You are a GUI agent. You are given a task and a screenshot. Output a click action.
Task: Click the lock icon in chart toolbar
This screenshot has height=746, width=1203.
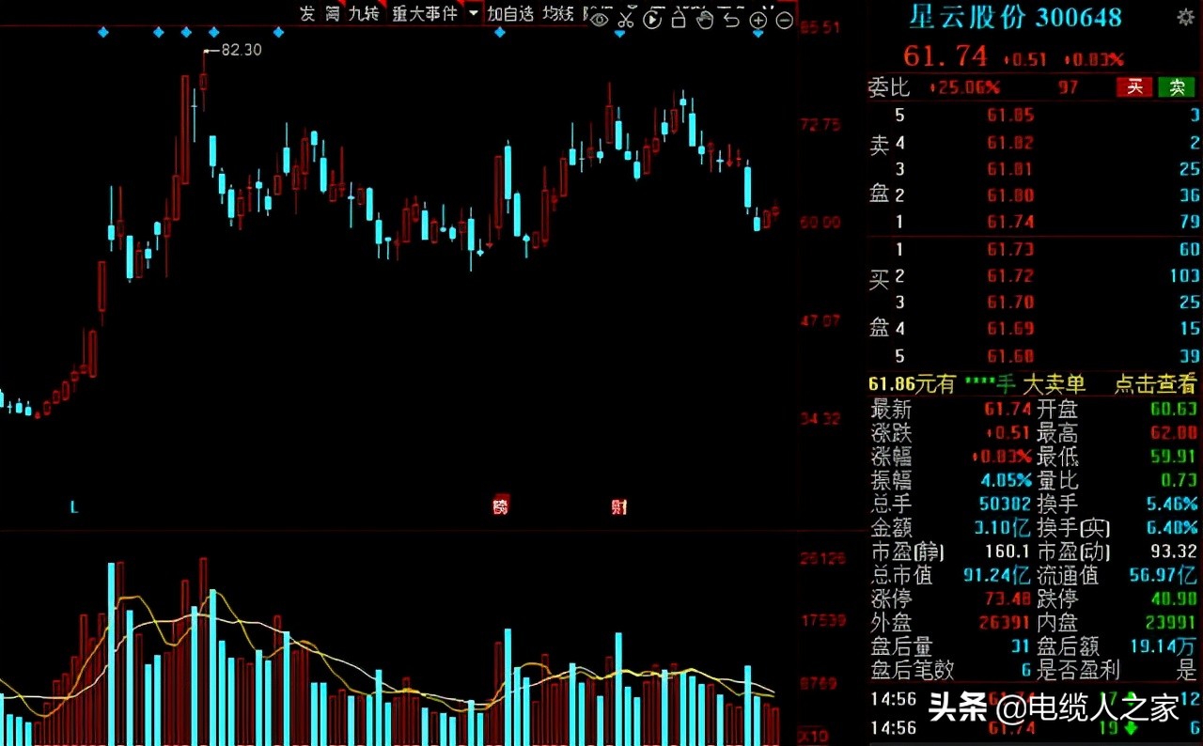click(679, 19)
